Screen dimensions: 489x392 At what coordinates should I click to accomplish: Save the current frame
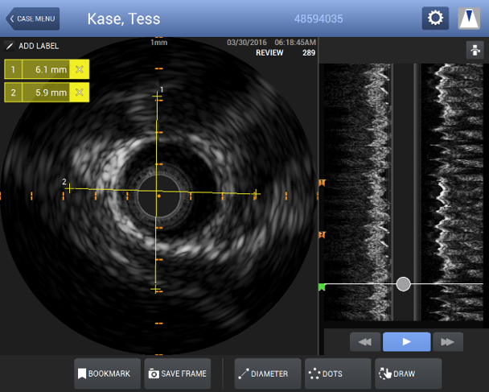[178, 373]
